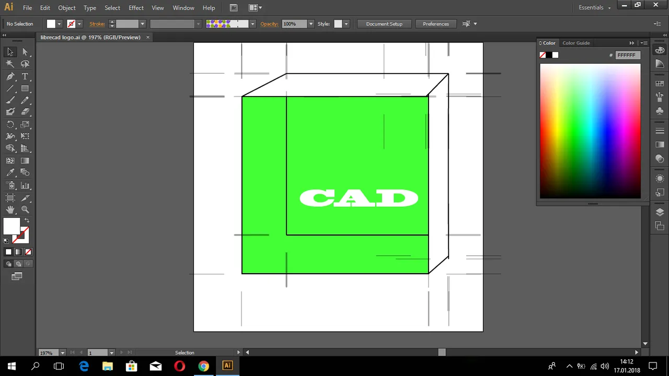Open the Window menu
The width and height of the screenshot is (669, 376).
[x=183, y=8]
